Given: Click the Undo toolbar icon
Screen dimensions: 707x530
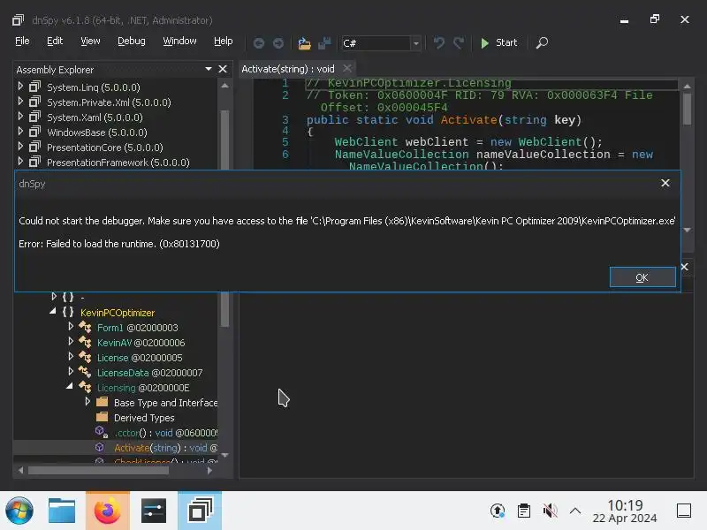Looking at the screenshot, I should tap(438, 42).
